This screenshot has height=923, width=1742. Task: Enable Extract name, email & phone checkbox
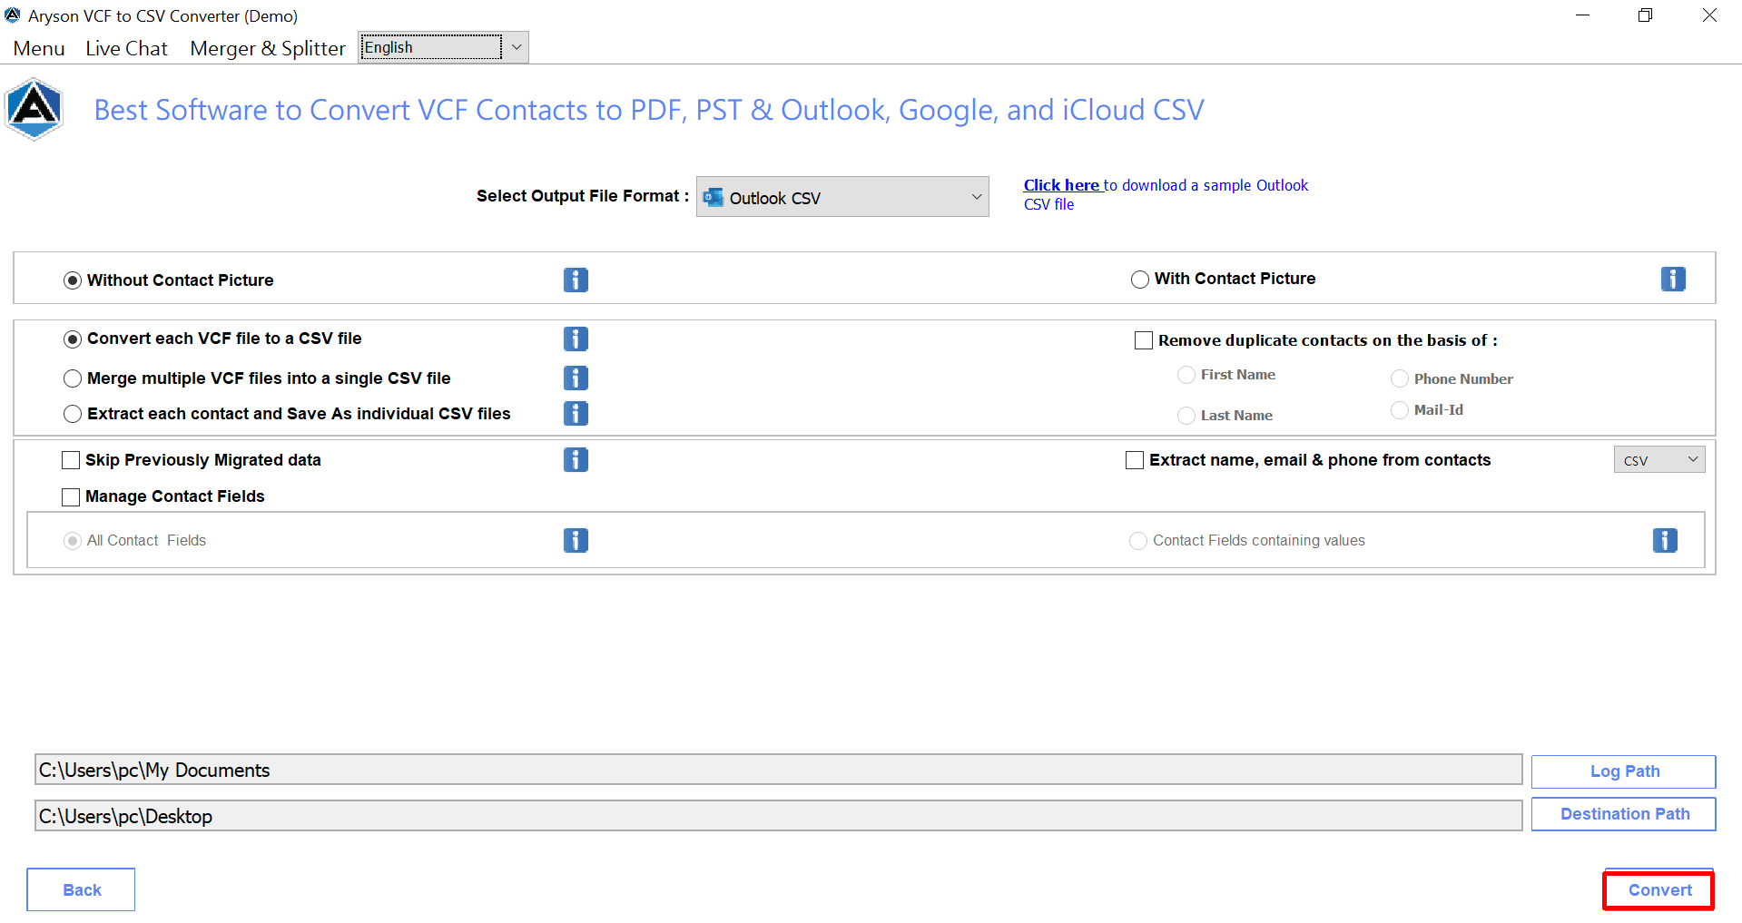click(x=1135, y=460)
